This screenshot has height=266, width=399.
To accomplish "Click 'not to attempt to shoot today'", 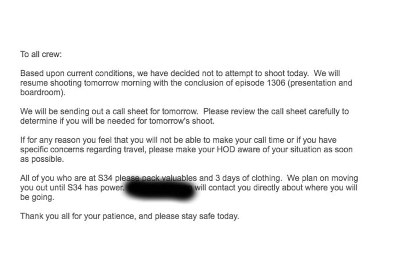I will pyautogui.click(x=255, y=73).
